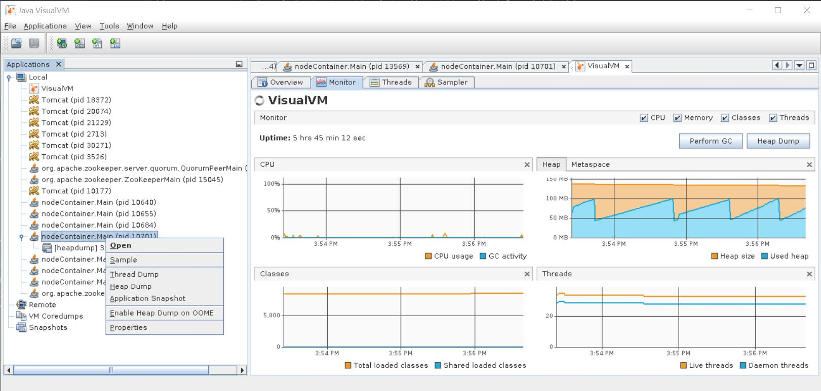
Task: Click the Add JMX Connection toolbar icon
Action: click(80, 44)
